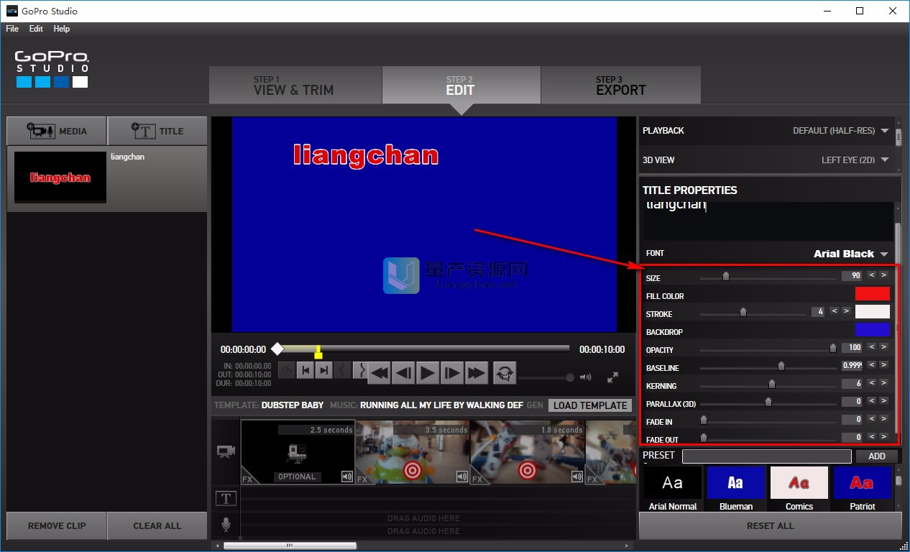Select the Patriot preset
This screenshot has width=910, height=552.
(x=863, y=489)
